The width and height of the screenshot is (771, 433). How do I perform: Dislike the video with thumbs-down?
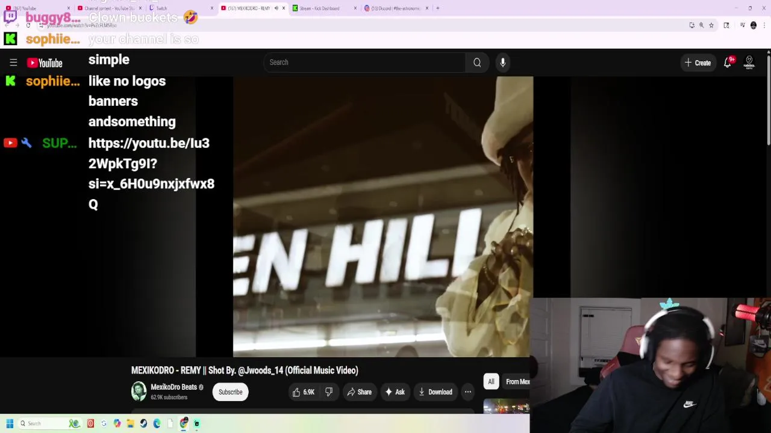[x=329, y=392]
